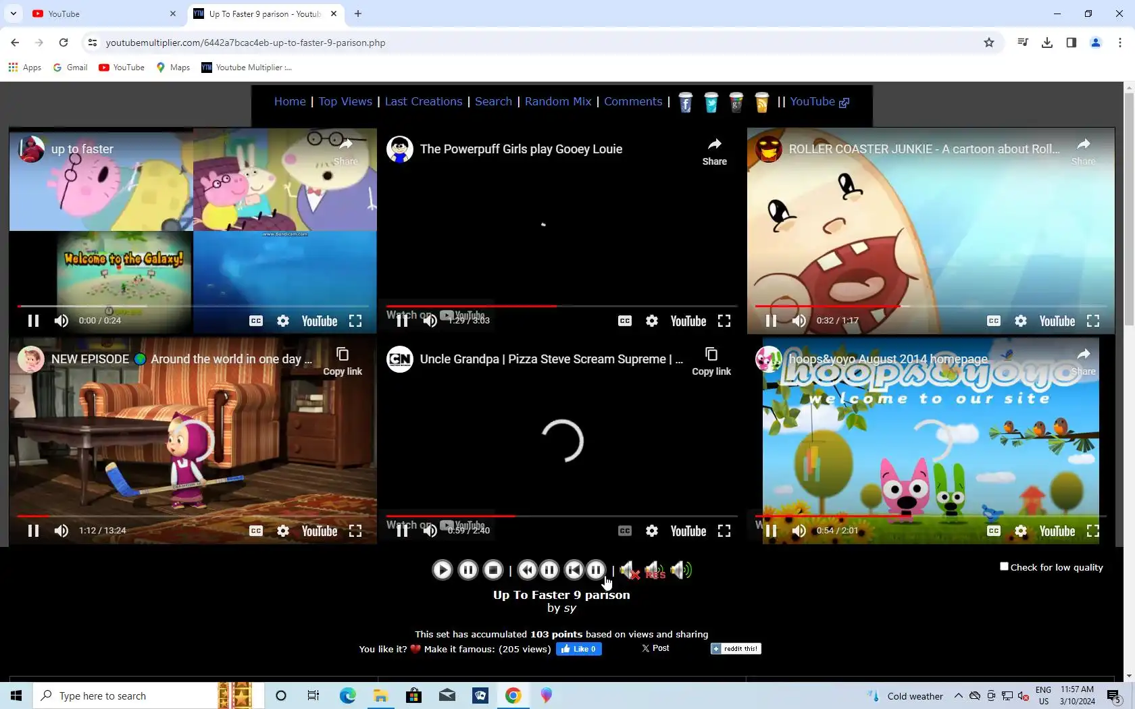
Task: Check the 'Check for low quality' checkbox
Action: coord(1004,567)
